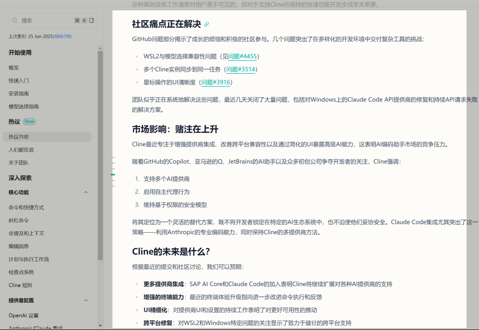
Task: Click the active teal table-of-contents marker
Action: [113, 175]
